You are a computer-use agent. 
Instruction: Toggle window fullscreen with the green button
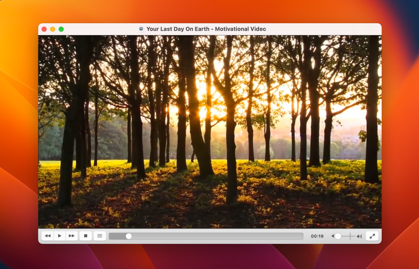pyautogui.click(x=61, y=29)
